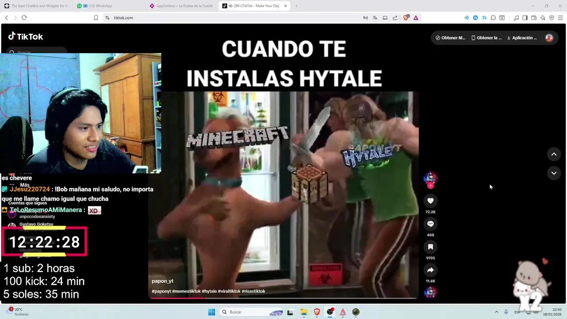The image size is (567, 319).
Task: Click the ESP language indicator
Action: point(517,312)
